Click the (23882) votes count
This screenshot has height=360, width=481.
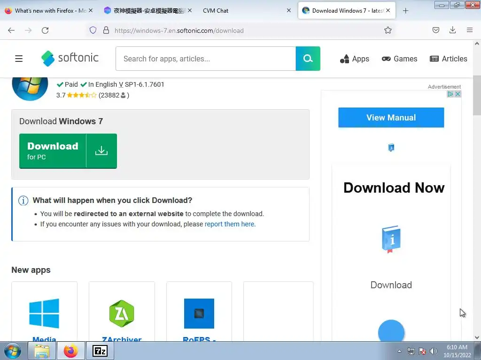tap(114, 95)
